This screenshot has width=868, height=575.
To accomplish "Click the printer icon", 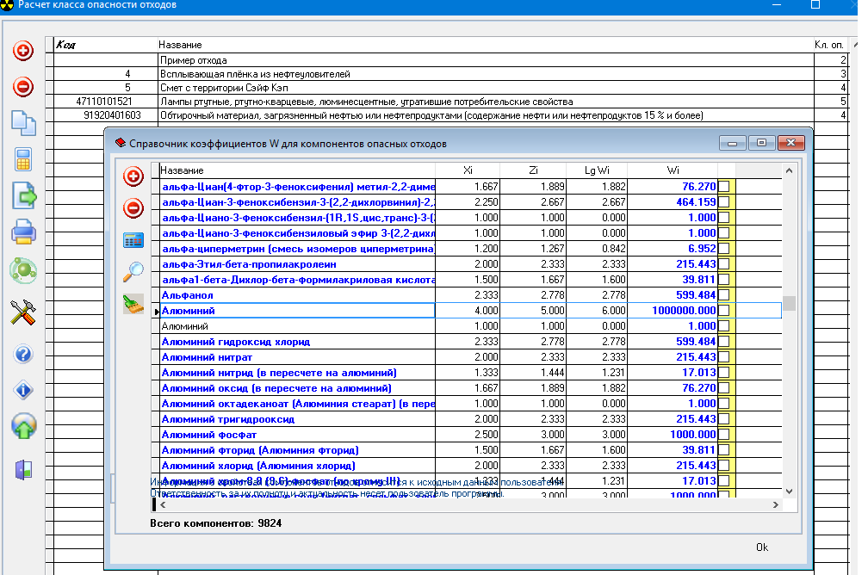I will (x=23, y=232).
